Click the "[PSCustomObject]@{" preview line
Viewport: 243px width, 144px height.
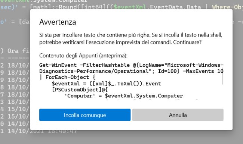pos(80,90)
